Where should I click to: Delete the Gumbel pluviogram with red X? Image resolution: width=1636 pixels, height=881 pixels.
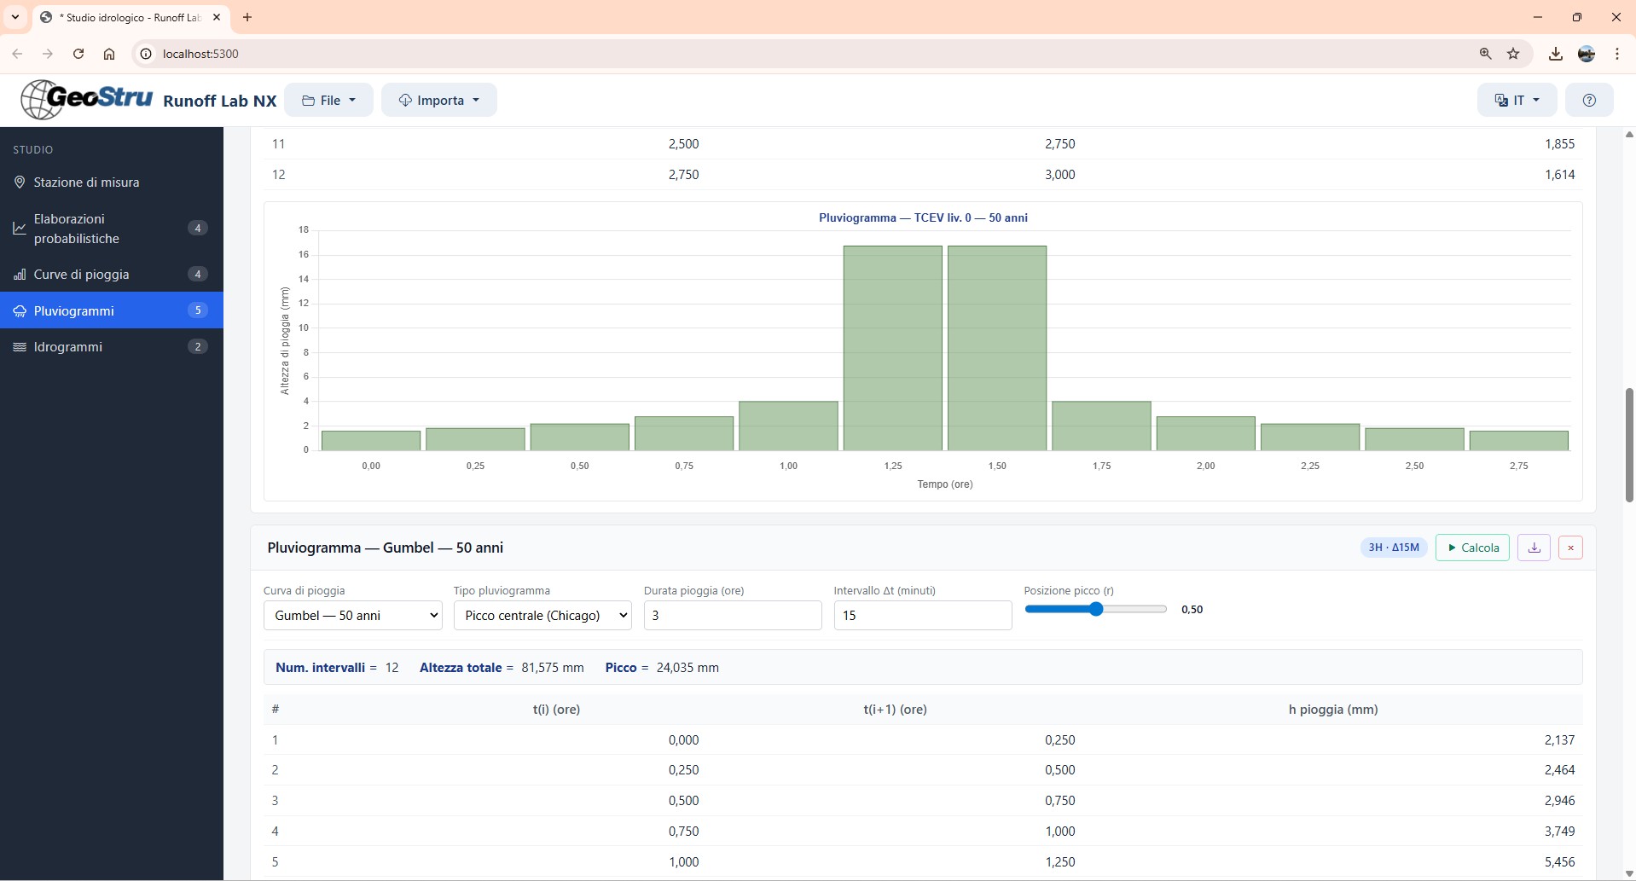(x=1570, y=548)
